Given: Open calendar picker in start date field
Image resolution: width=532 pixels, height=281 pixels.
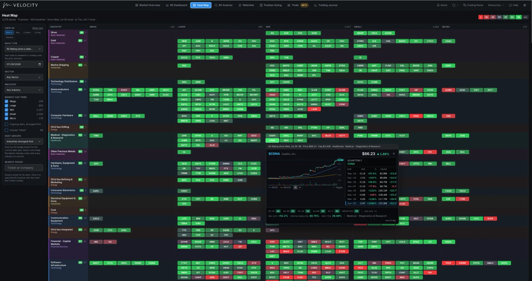Looking at the screenshot, I should click(x=40, y=64).
